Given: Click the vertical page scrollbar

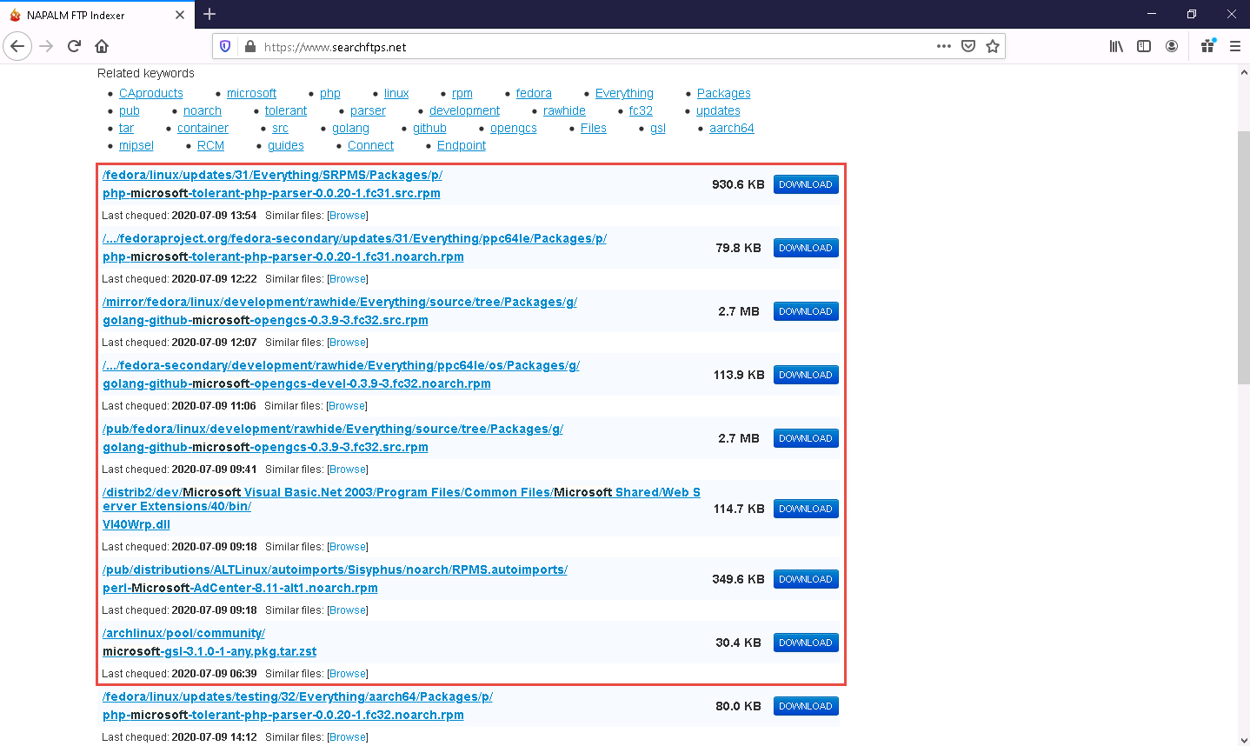Looking at the screenshot, I should [x=1243, y=257].
